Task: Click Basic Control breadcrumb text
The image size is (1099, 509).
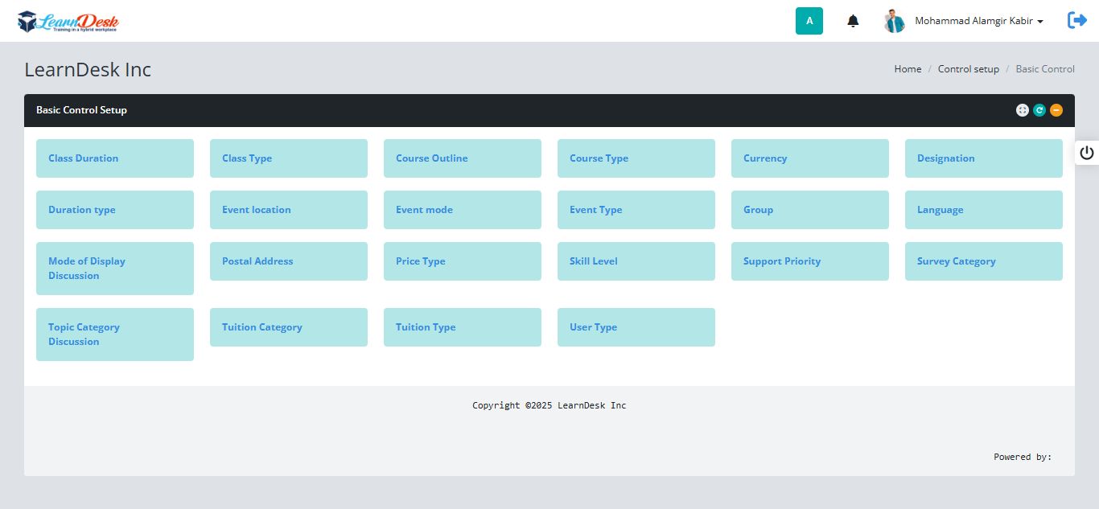Action: (1045, 69)
